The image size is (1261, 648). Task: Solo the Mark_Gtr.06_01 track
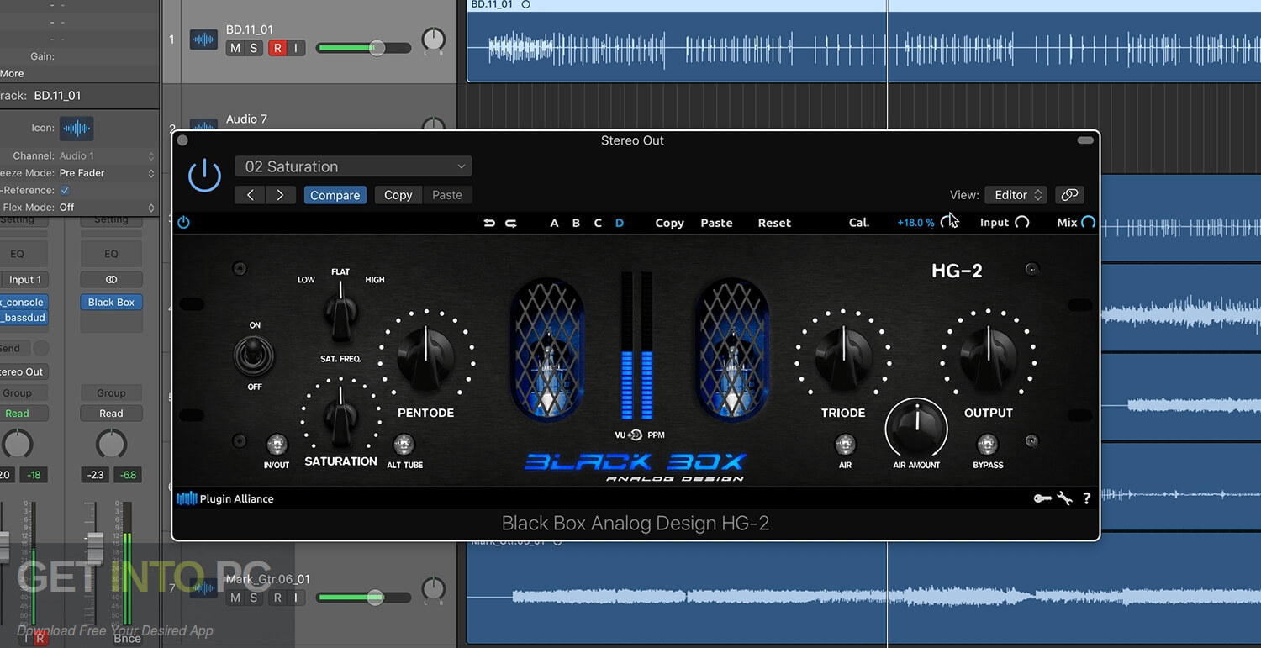253,598
